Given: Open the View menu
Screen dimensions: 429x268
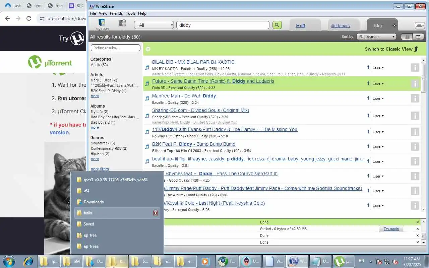Looking at the screenshot, I should [x=103, y=13].
